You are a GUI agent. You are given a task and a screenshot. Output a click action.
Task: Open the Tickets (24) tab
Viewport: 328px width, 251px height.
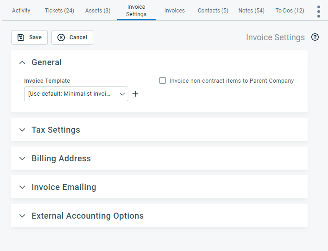click(x=59, y=11)
